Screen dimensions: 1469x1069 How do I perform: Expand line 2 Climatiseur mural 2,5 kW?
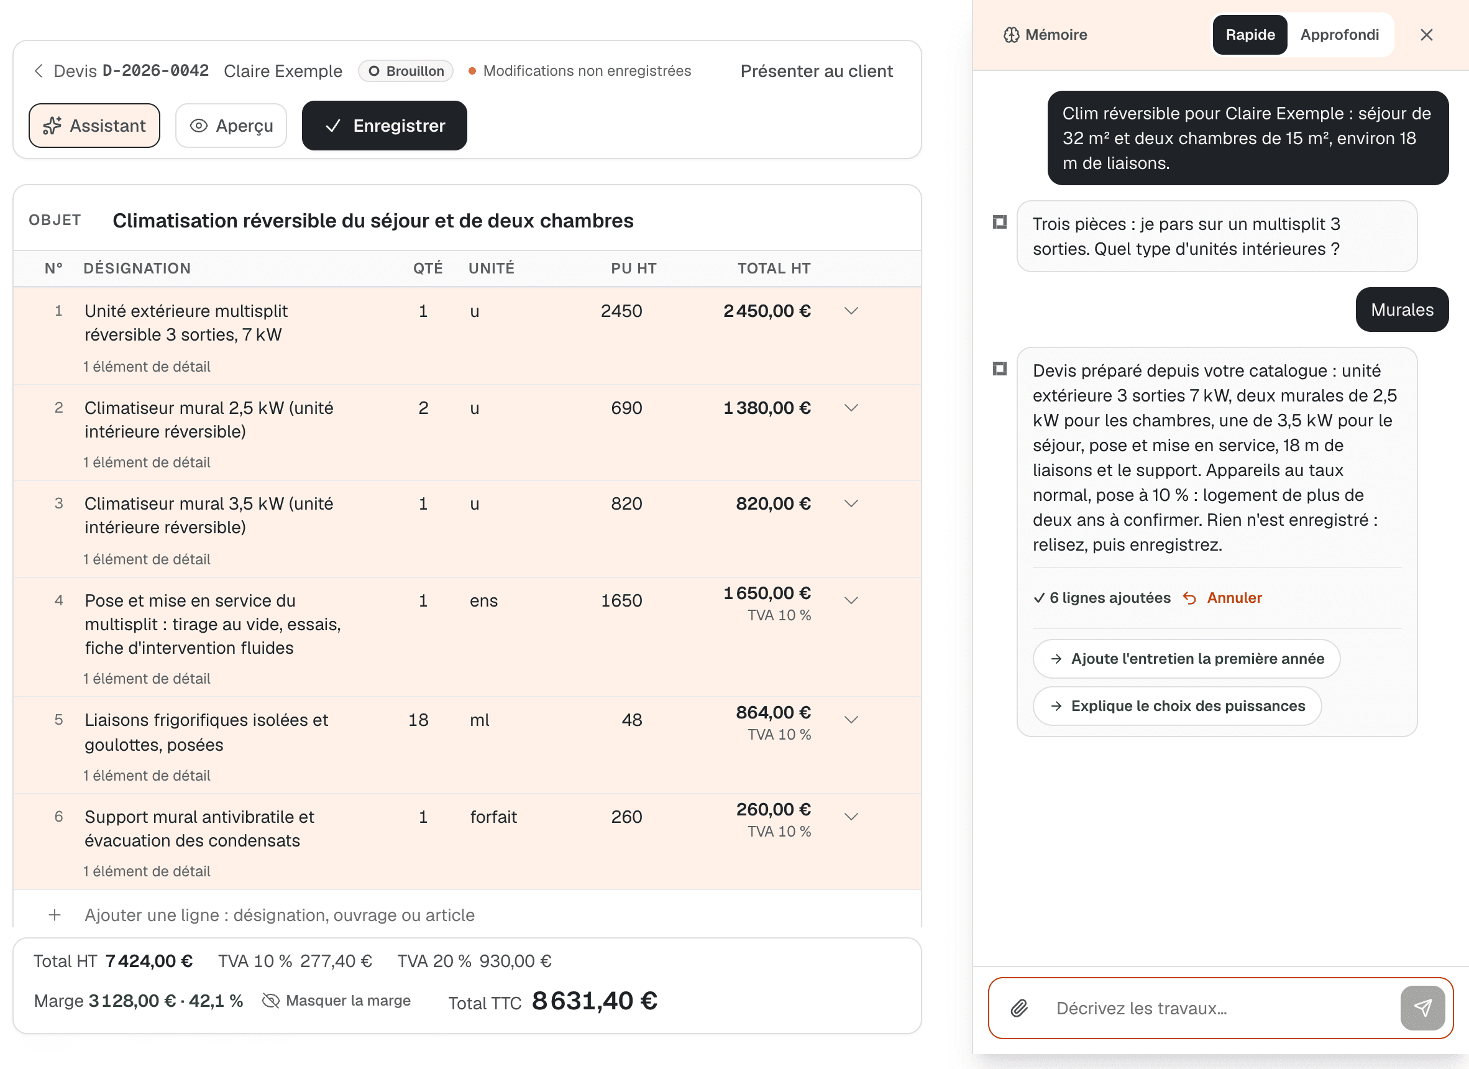851,408
